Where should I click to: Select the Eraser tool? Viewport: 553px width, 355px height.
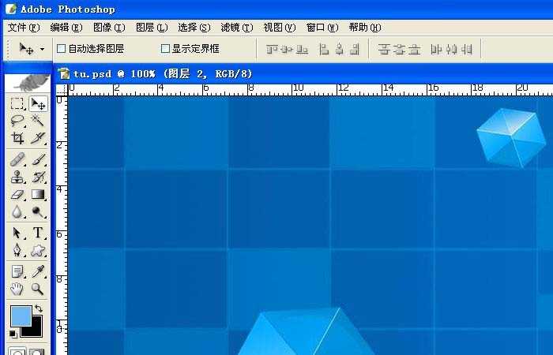click(17, 194)
